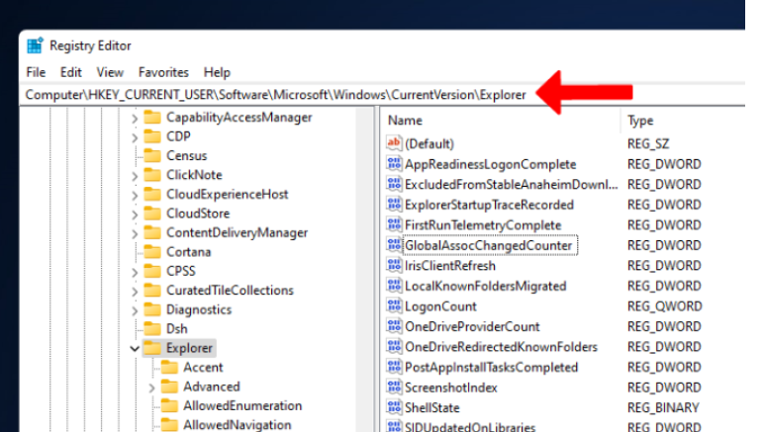Open the Favorites menu
764x432 pixels.
[x=163, y=72]
